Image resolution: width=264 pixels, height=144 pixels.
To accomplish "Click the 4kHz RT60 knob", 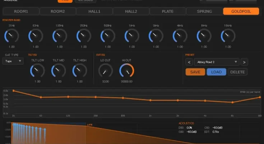I will click(x=180, y=36).
